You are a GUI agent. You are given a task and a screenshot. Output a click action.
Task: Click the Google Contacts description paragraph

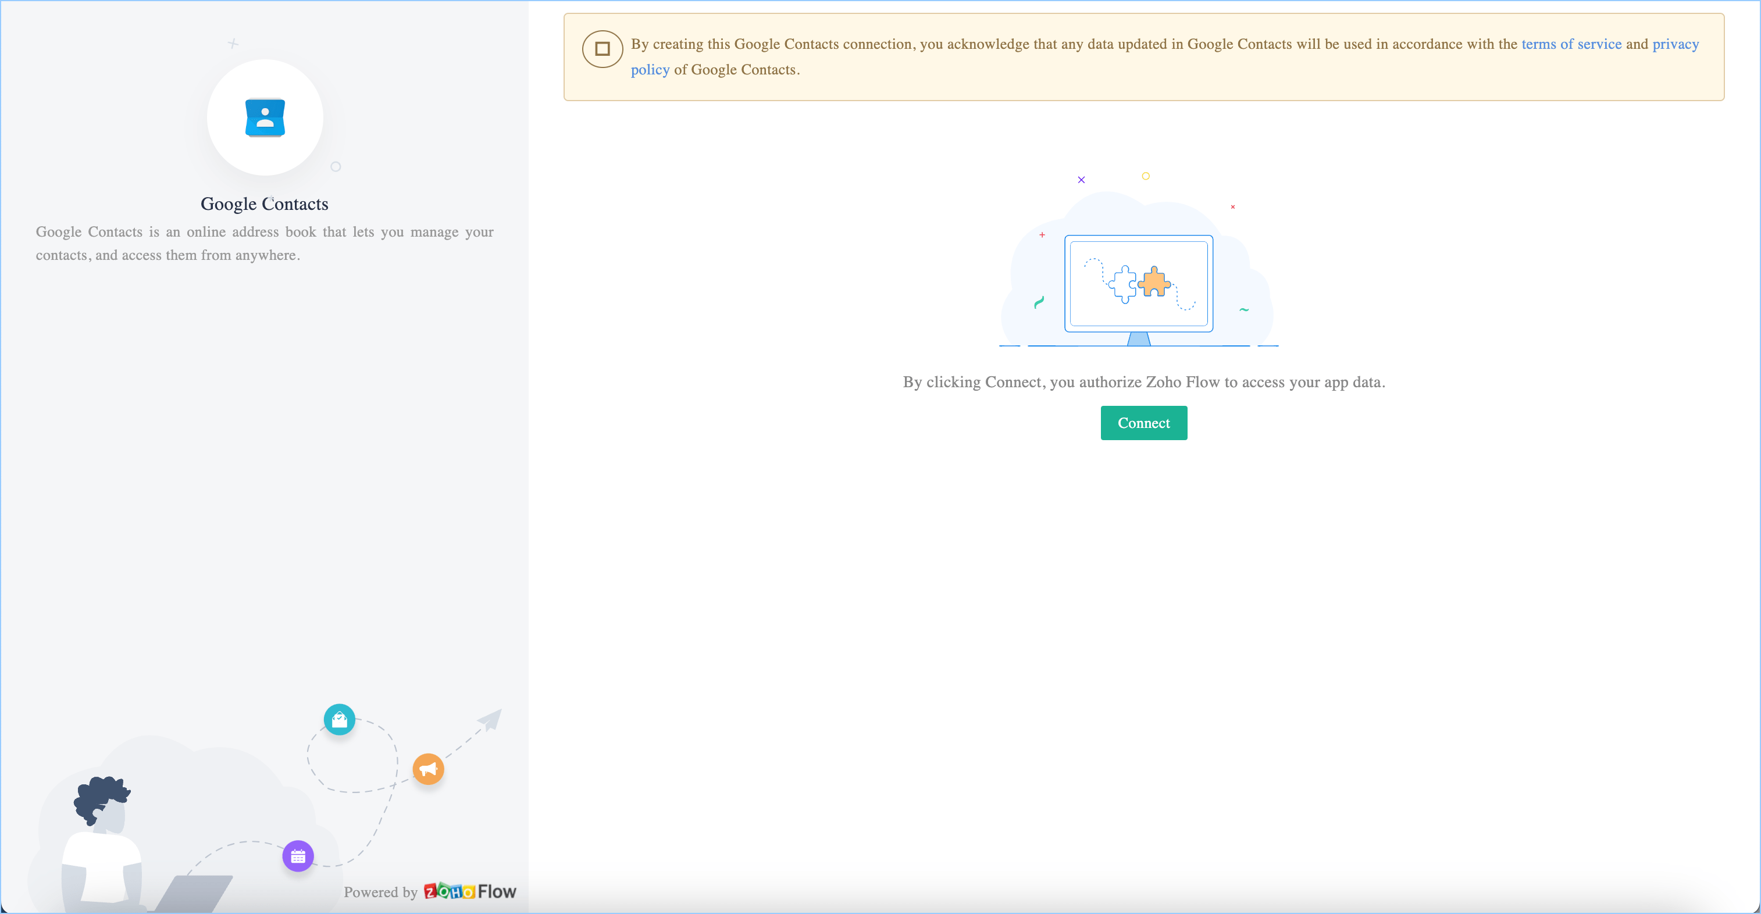265,244
